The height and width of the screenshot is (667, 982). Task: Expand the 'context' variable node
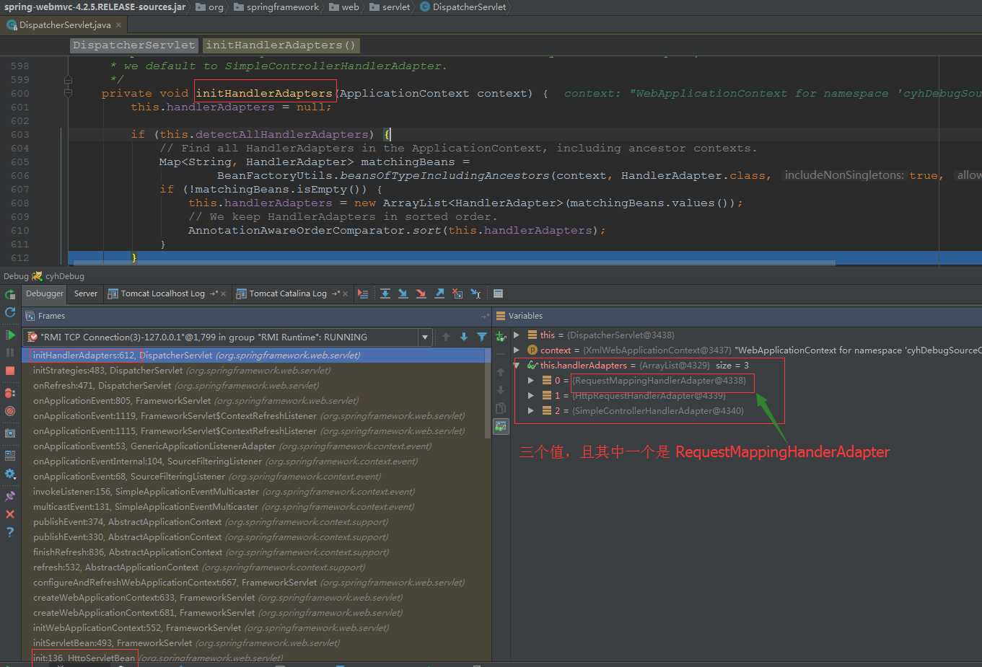point(517,350)
